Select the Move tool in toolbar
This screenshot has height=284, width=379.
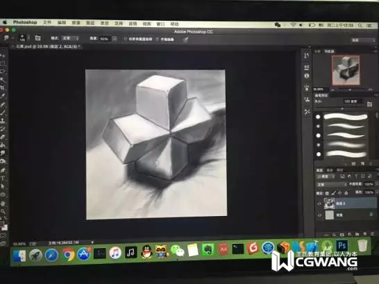(x=3, y=56)
